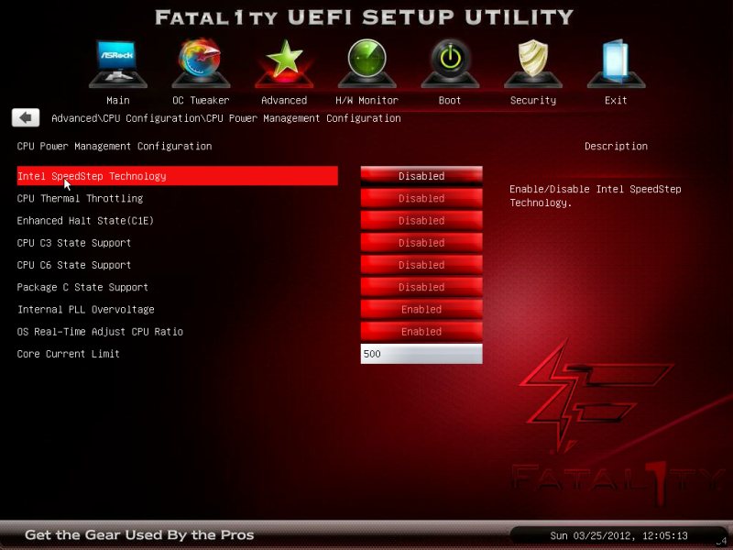Viewport: 733px width, 550px height.
Task: Click the CPU Power Management Configuration heading
Action: pos(115,146)
